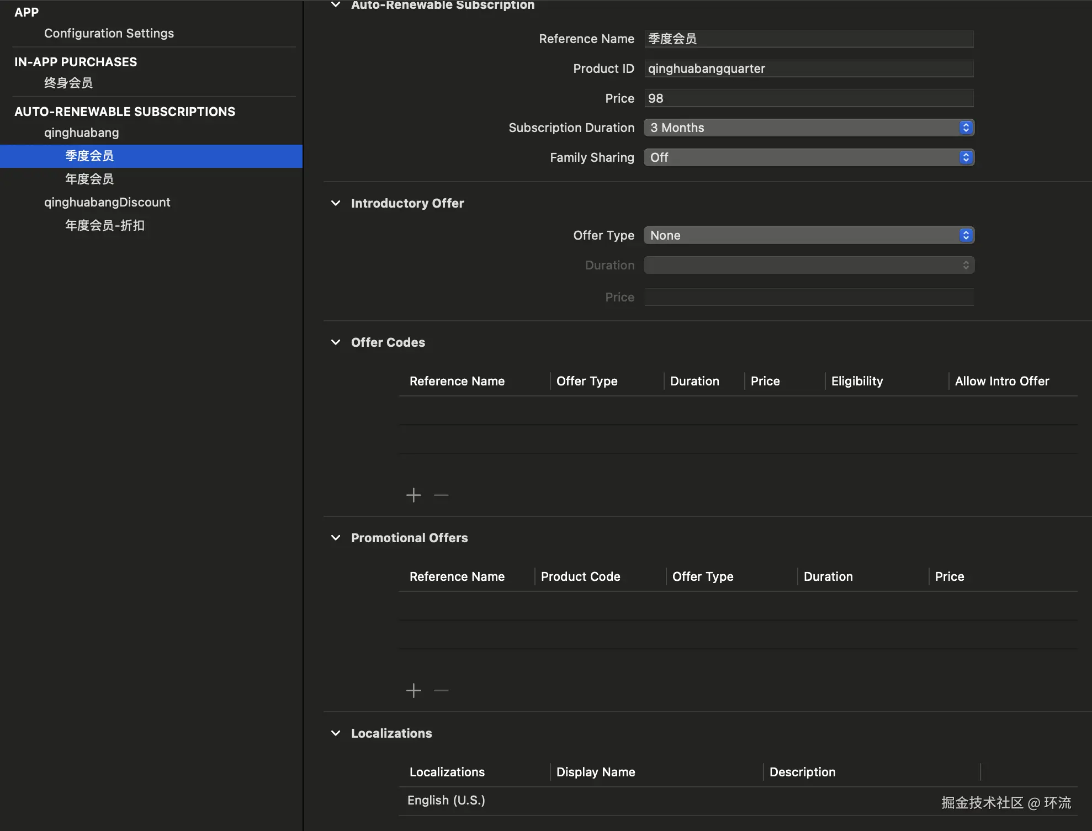Viewport: 1092px width, 831px height.
Task: Click the Product ID text field
Action: click(x=809, y=68)
